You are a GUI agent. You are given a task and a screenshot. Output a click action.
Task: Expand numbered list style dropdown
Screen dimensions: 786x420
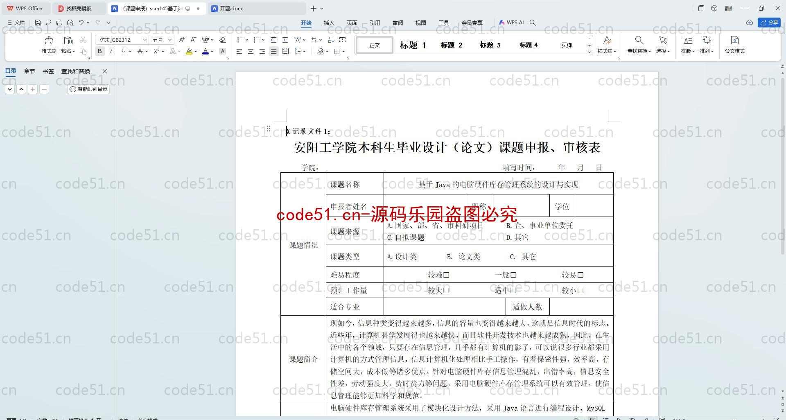point(263,40)
